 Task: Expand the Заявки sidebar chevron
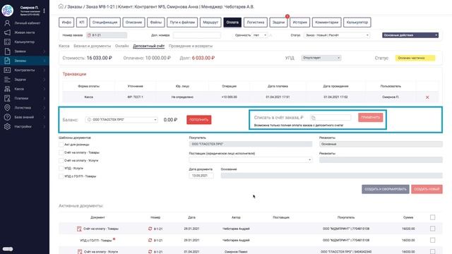click(44, 52)
